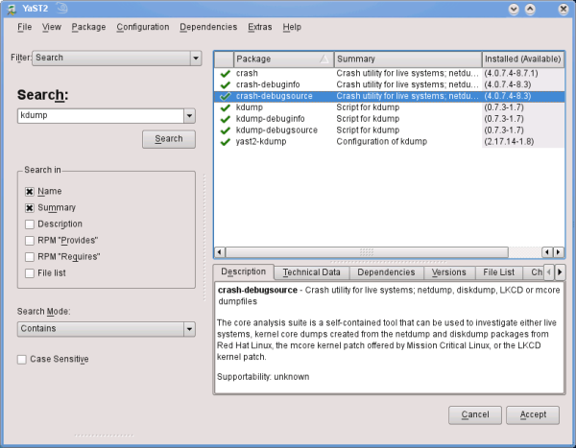
Task: Expand the Search Mode Contains dropdown
Action: (107, 329)
